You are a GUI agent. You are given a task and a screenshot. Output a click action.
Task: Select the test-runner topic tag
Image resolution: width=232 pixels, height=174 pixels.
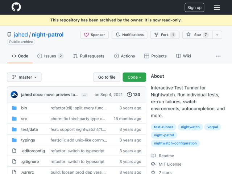pos(163,127)
